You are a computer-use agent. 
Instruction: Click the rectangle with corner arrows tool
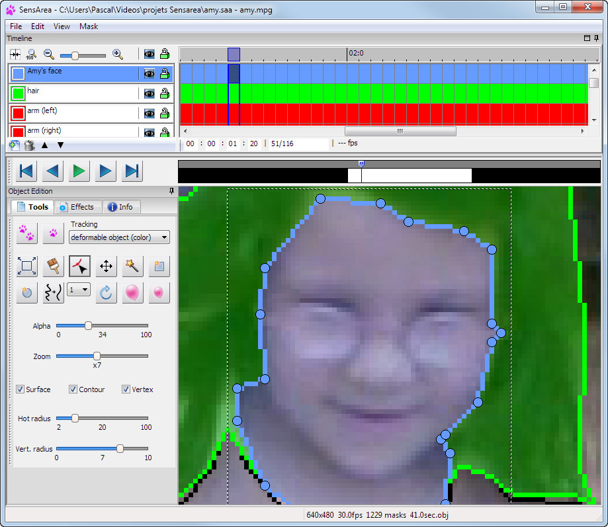26,266
